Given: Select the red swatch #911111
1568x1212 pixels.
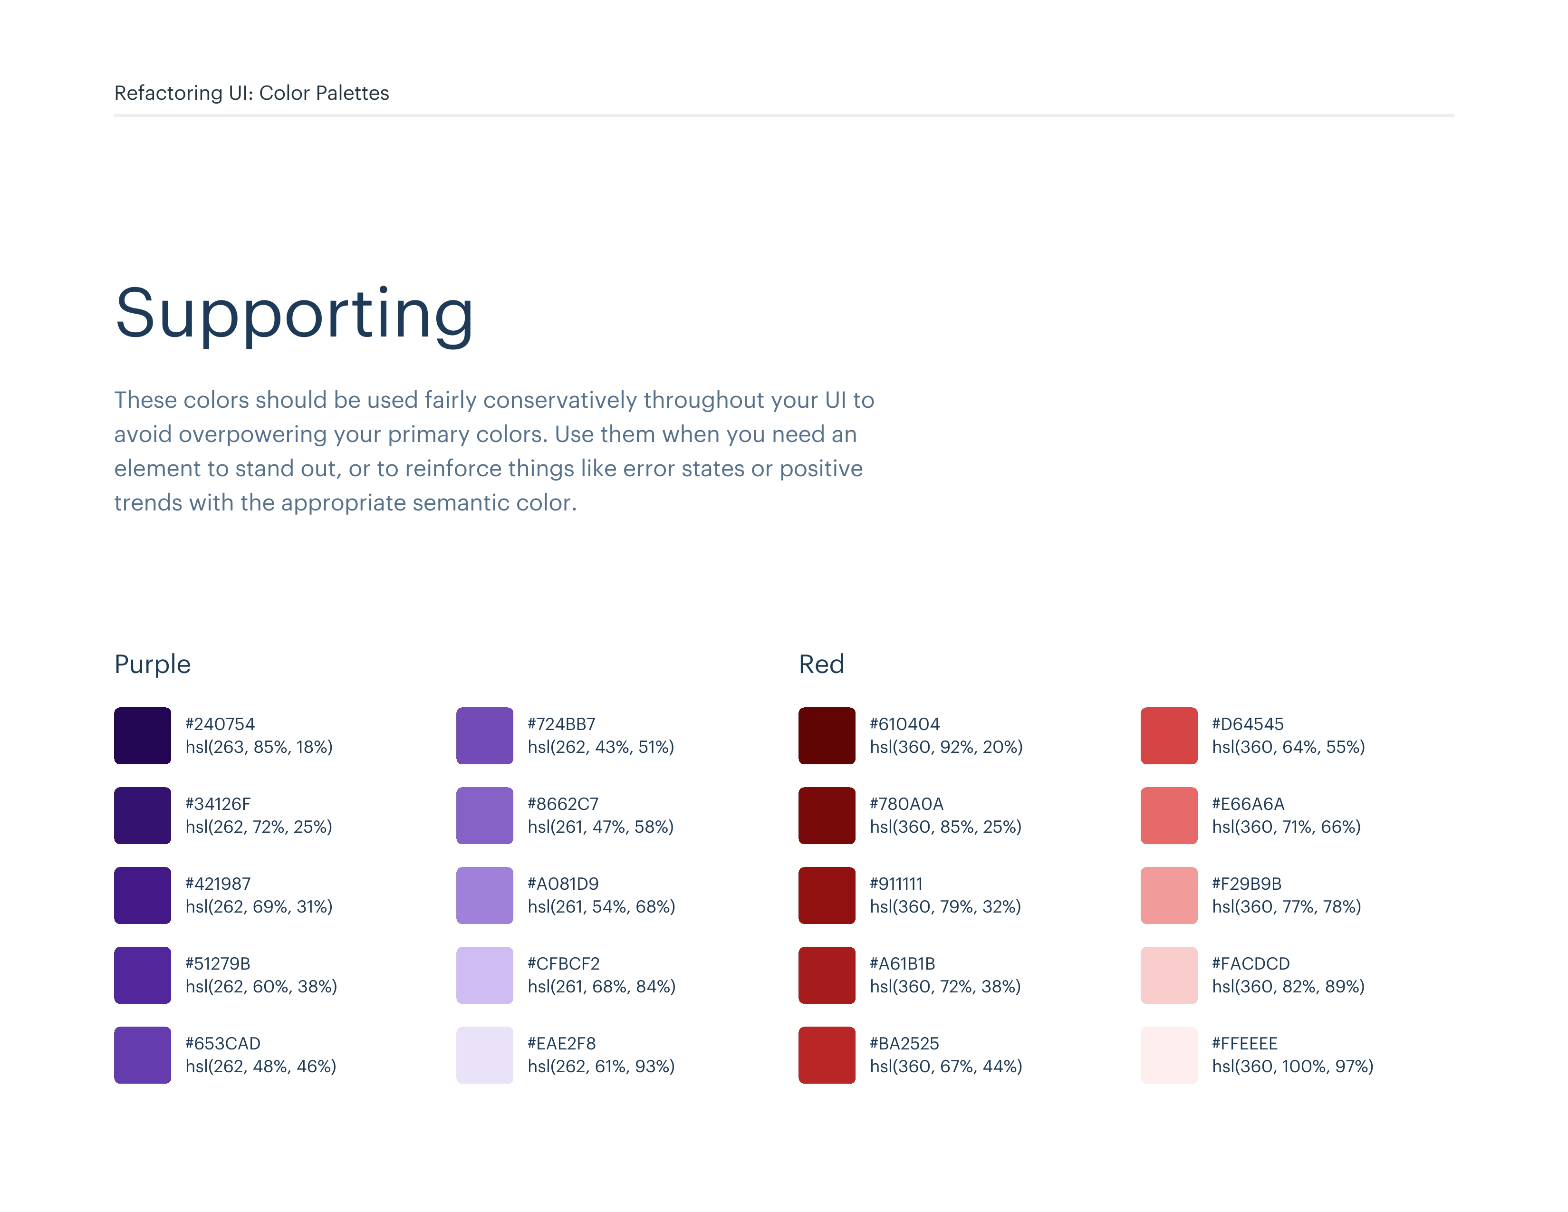Looking at the screenshot, I should [x=827, y=895].
